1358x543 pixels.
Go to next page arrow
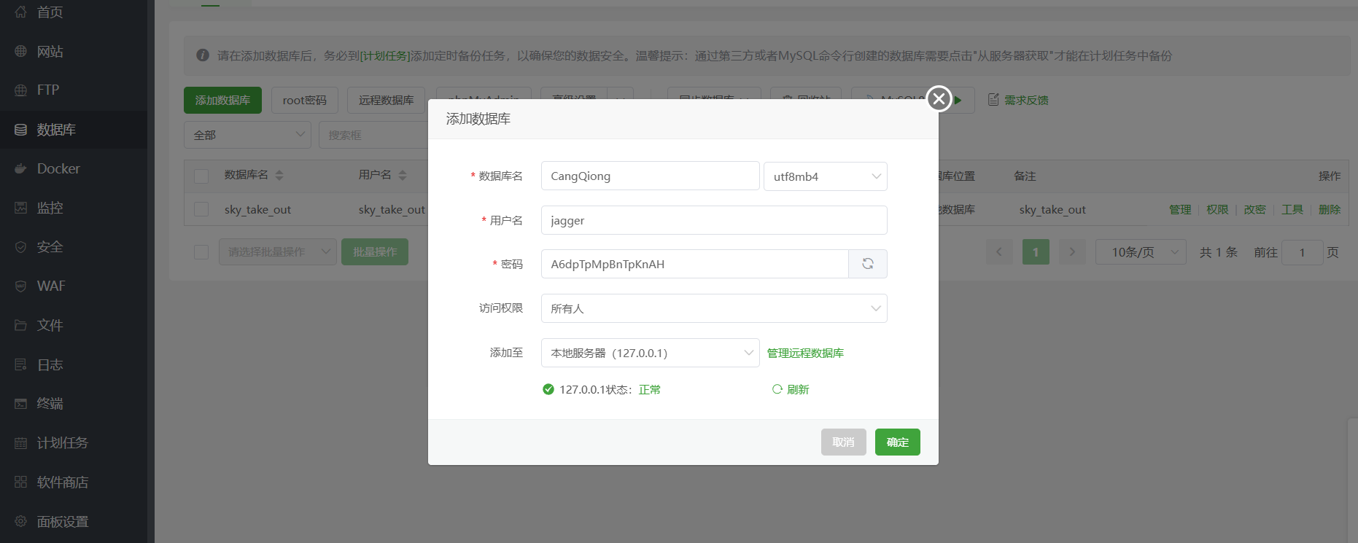click(x=1072, y=252)
